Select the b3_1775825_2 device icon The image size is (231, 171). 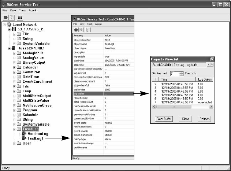(x=14, y=29)
